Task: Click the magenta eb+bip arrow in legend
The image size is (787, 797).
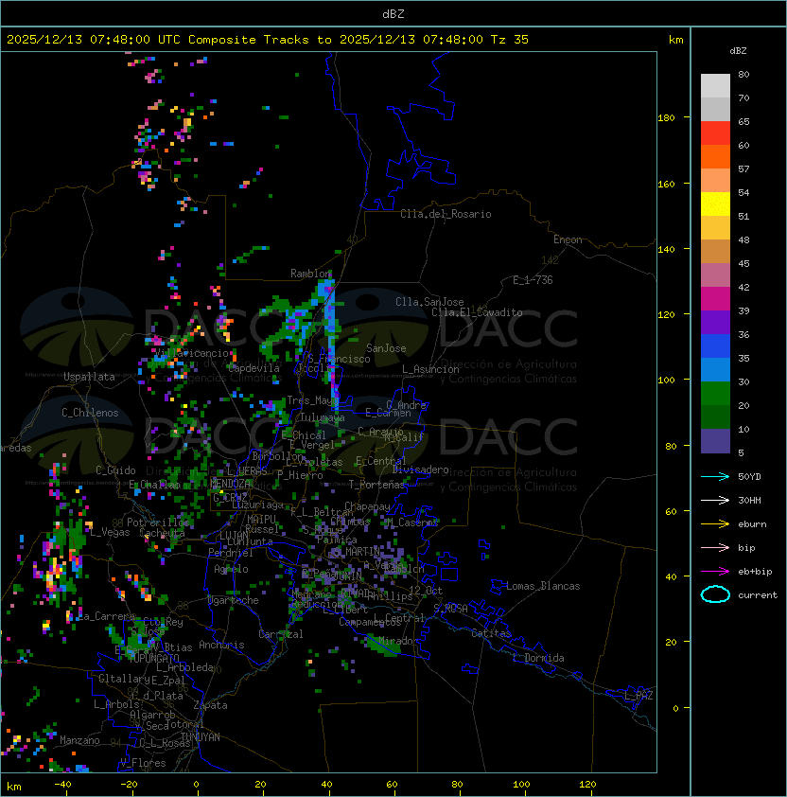Action: (715, 572)
